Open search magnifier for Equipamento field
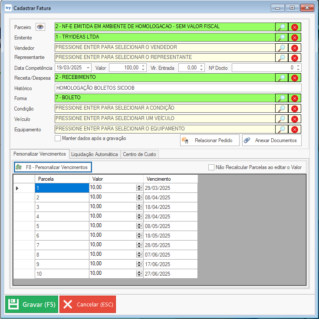This screenshot has width=319, height=319. [282, 129]
